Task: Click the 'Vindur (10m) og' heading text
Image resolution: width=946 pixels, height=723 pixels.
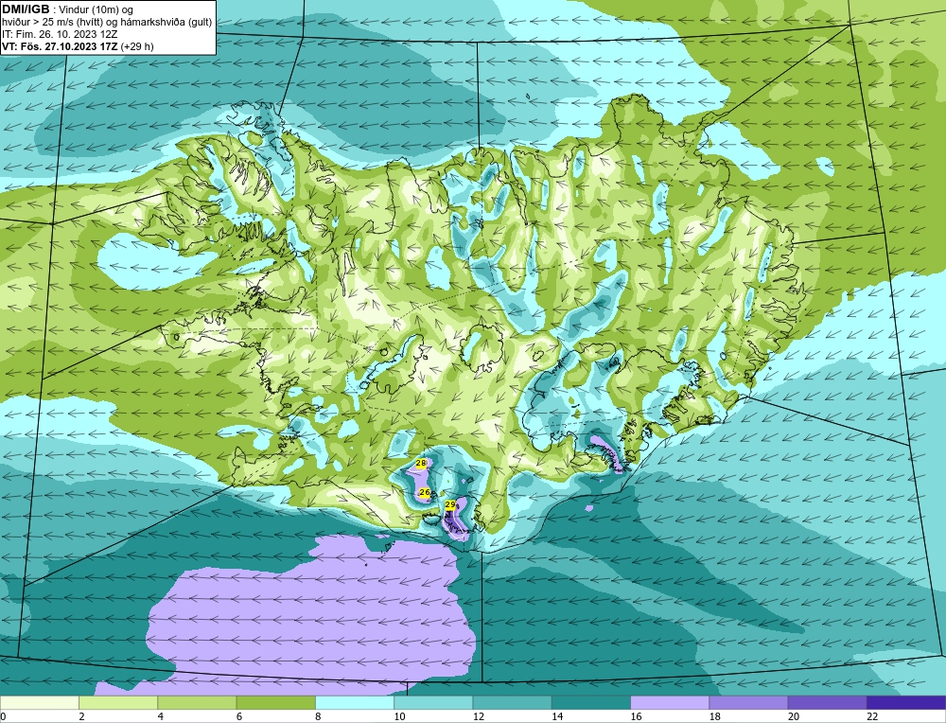Action: [96, 9]
